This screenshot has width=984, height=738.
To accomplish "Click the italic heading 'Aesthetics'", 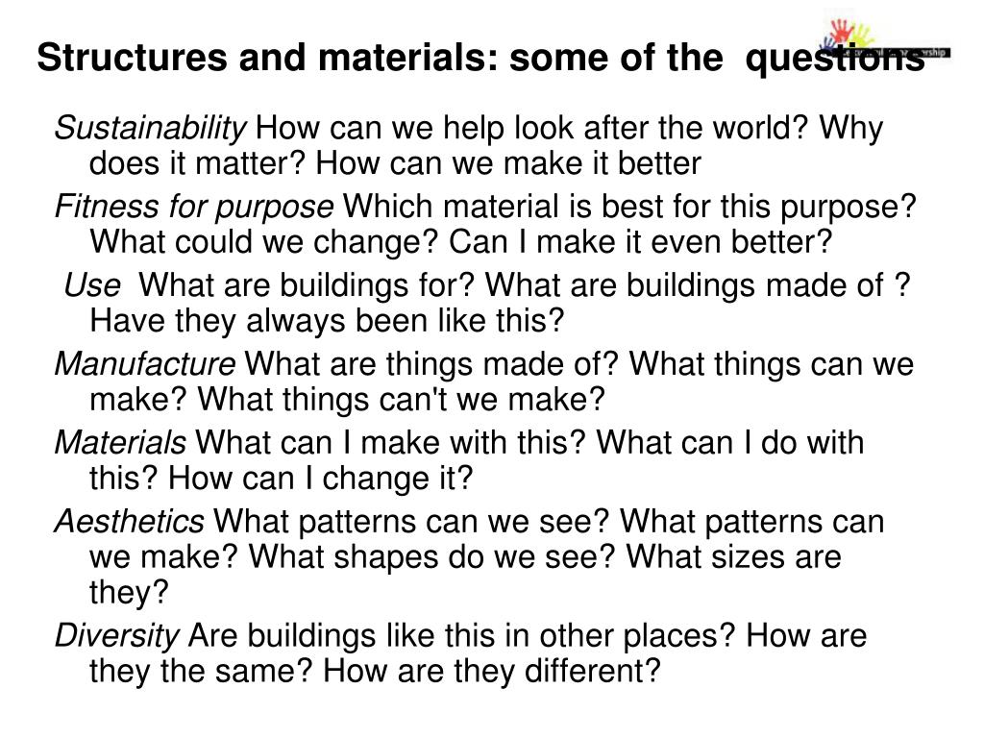I will [x=130, y=522].
